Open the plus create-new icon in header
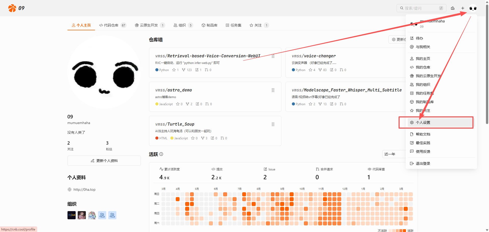 point(463,8)
